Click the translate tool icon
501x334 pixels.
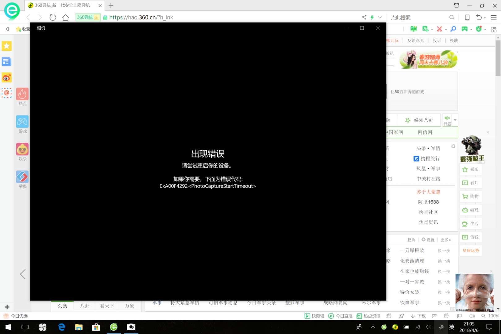click(426, 29)
